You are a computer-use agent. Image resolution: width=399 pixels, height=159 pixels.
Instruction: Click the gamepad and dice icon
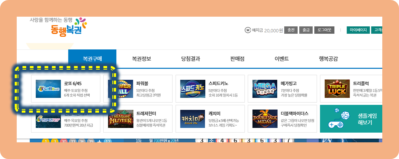pyautogui.click(x=339, y=118)
